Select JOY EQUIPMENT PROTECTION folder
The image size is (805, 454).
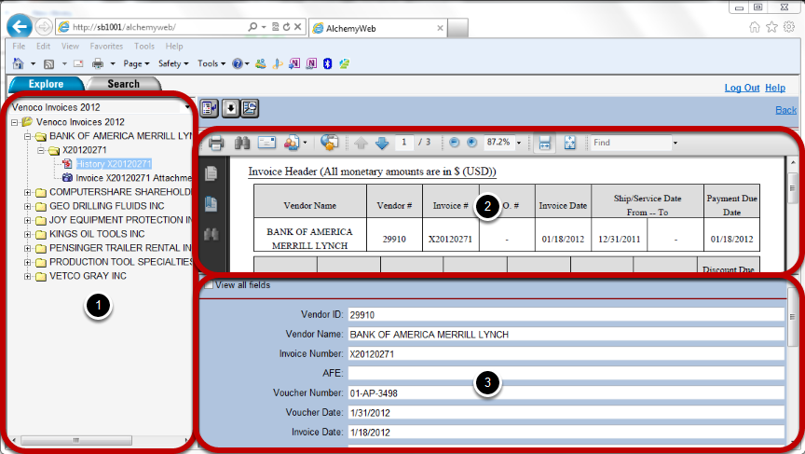(x=120, y=220)
